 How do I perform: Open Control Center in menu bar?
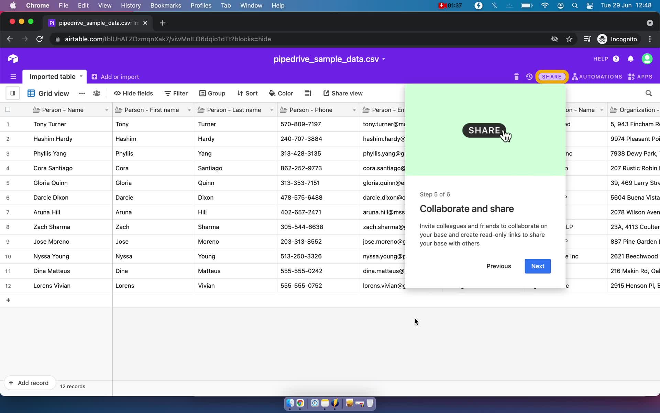[x=590, y=6]
